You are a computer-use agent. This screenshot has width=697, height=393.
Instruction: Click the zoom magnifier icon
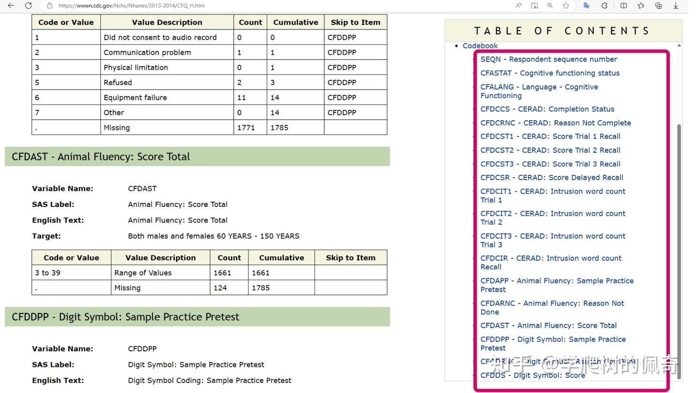coord(550,6)
